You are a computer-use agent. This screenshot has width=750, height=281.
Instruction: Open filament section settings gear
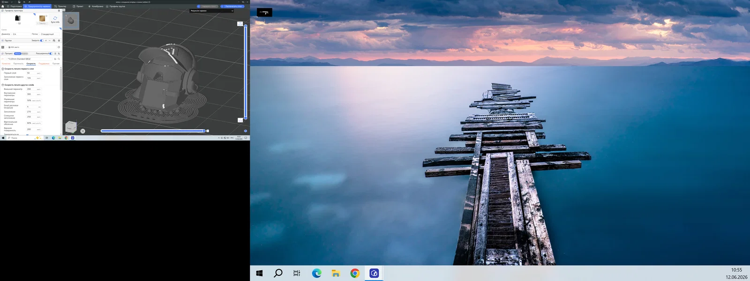tap(59, 41)
